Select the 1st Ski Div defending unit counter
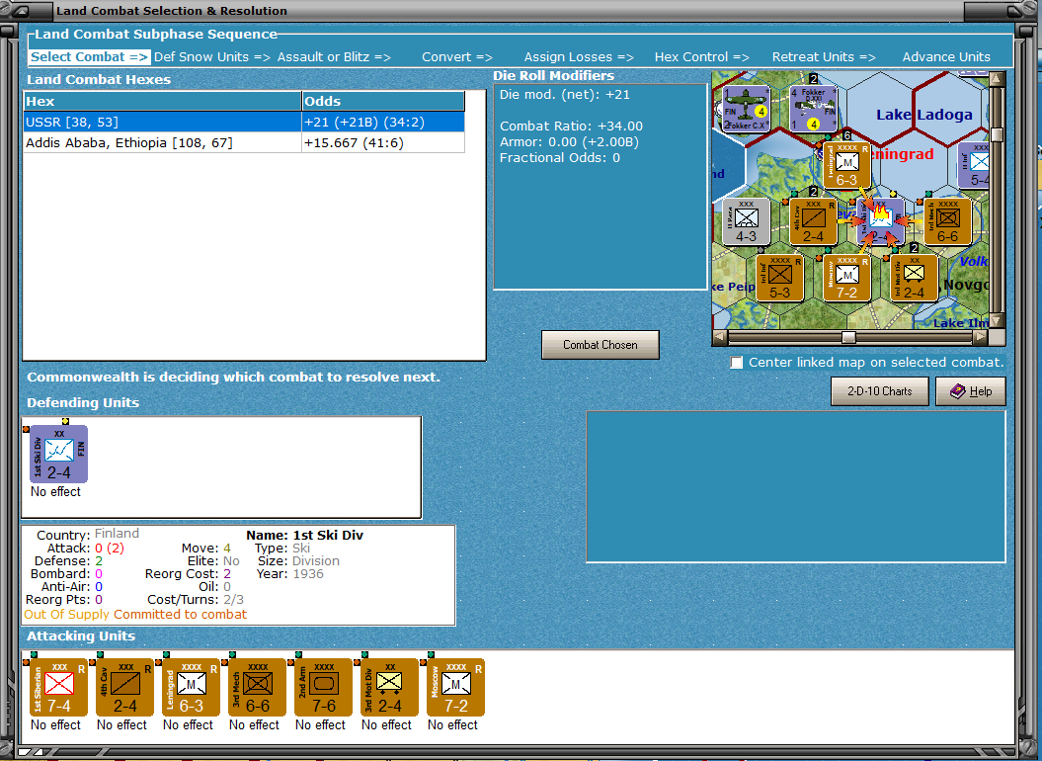Screen dimensions: 1042x761 pyautogui.click(x=57, y=453)
